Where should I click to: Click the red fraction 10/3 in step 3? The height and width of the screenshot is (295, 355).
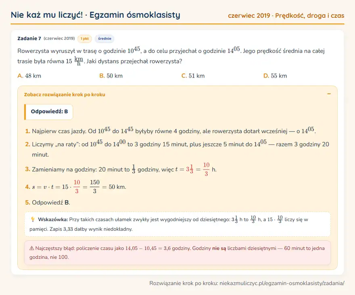click(206, 169)
